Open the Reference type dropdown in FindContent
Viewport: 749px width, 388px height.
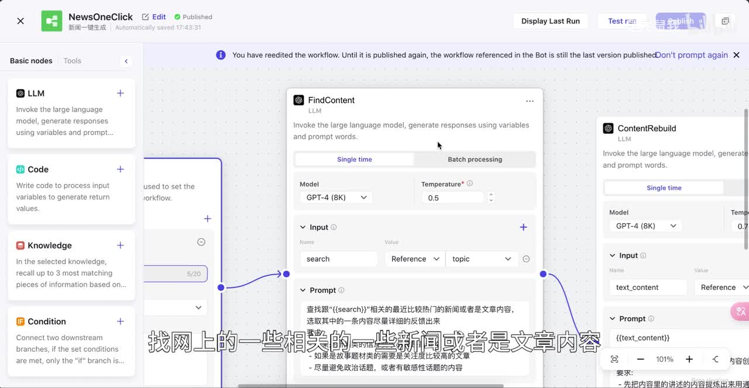click(x=414, y=259)
